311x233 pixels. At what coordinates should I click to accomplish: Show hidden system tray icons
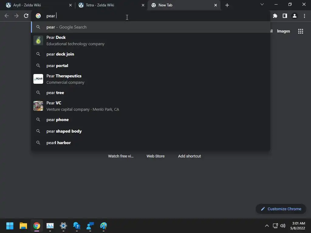pyautogui.click(x=267, y=226)
